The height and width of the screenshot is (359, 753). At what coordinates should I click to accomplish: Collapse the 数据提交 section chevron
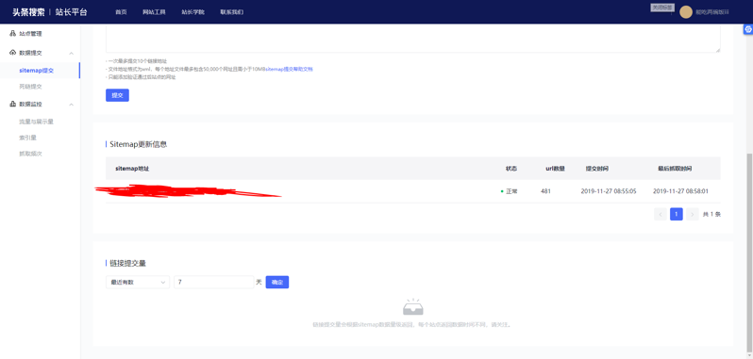(x=71, y=53)
